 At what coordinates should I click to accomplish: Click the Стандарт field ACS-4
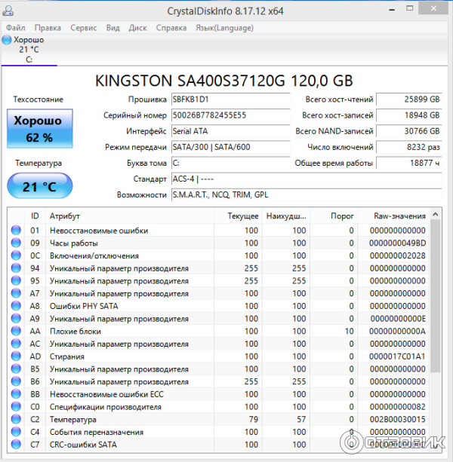pos(307,179)
